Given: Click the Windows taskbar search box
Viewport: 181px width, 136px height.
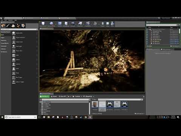Looking at the screenshot, I should tap(21, 117).
